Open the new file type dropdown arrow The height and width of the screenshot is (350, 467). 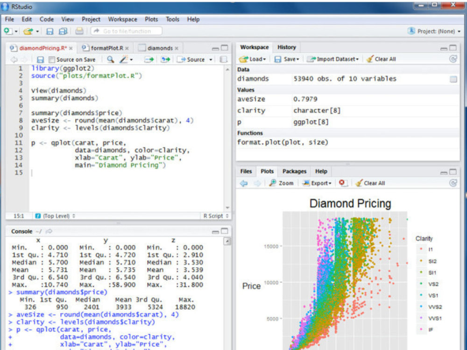(16, 31)
